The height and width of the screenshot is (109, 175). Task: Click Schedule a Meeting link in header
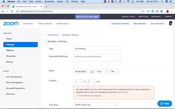(120, 24)
